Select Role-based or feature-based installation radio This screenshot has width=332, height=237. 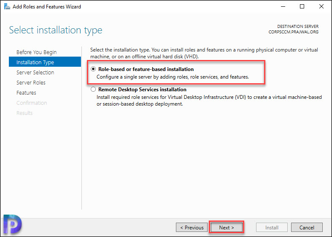[x=93, y=69]
